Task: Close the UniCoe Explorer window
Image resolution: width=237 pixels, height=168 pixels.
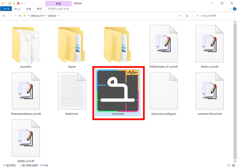Action: click(232, 3)
